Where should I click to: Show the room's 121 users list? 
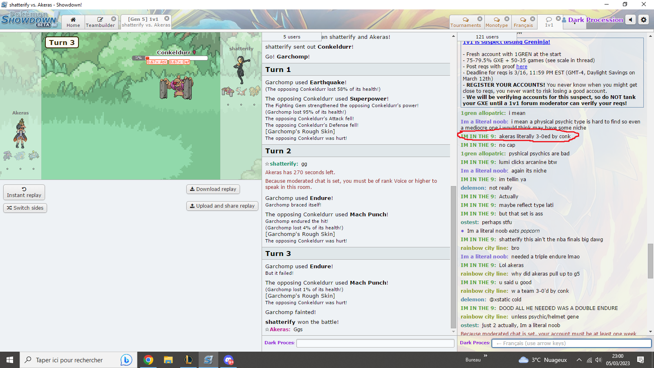click(x=487, y=37)
